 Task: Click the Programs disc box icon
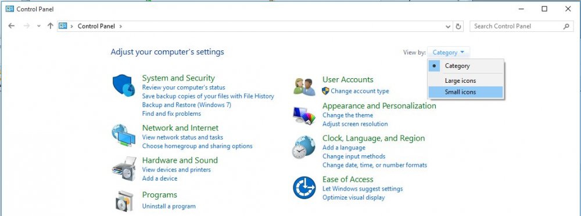pyautogui.click(x=123, y=201)
